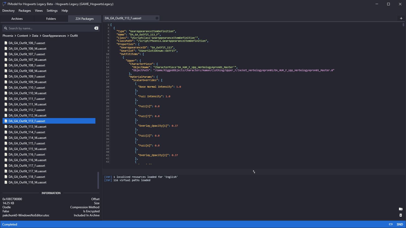The width and height of the screenshot is (406, 228).
Task: Go to Data in breadcrumb
Action: [35, 36]
